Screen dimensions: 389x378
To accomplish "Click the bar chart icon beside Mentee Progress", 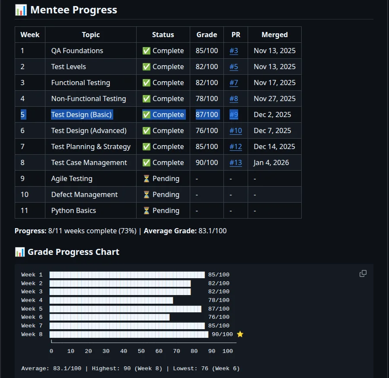I will [20, 10].
